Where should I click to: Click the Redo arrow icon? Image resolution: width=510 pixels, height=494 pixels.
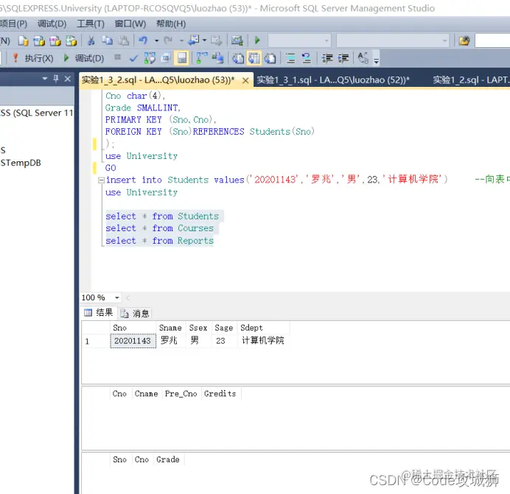168,40
